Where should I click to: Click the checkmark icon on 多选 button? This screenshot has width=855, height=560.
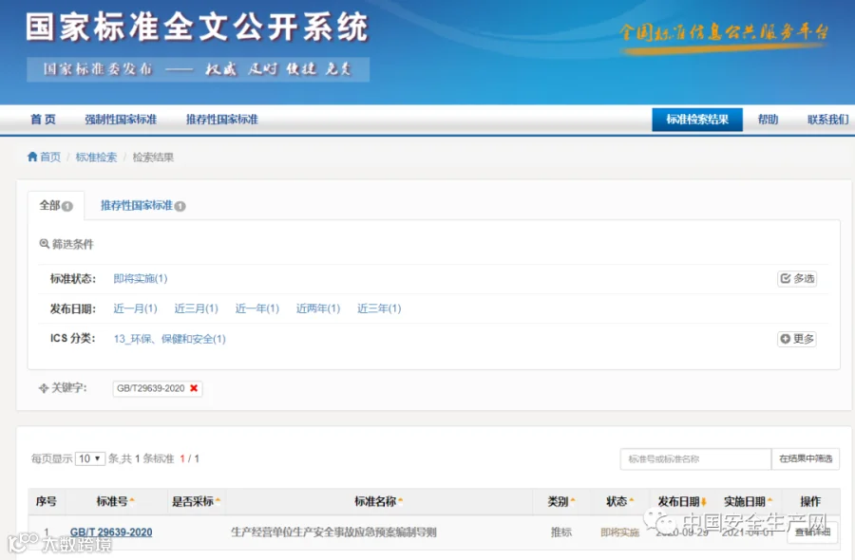(x=786, y=278)
